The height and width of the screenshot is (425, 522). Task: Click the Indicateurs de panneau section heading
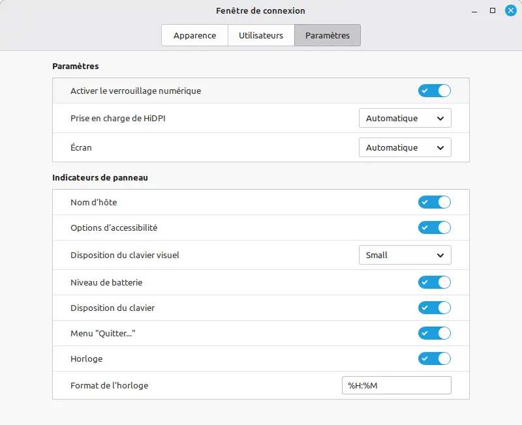[x=100, y=177]
